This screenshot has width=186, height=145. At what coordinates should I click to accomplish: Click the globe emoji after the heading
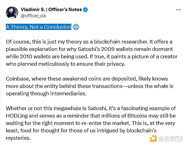(x=76, y=27)
